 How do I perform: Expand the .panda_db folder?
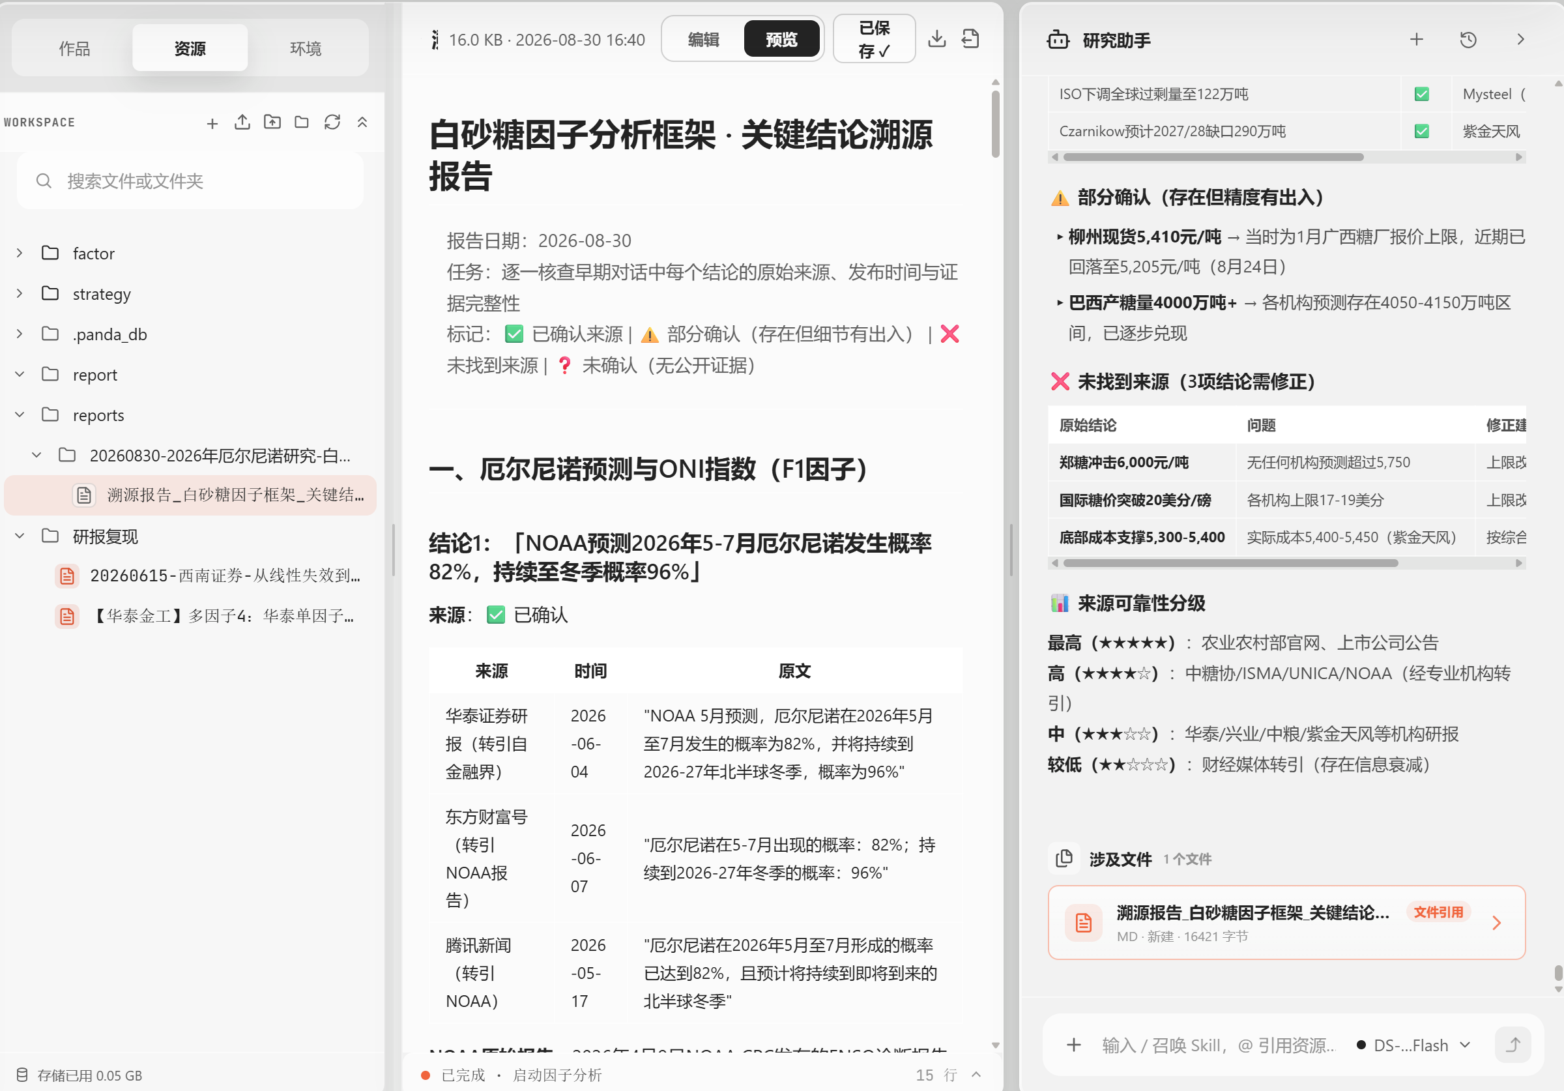(x=20, y=334)
